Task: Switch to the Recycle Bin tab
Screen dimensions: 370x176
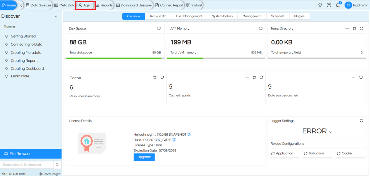Action: coord(158,16)
